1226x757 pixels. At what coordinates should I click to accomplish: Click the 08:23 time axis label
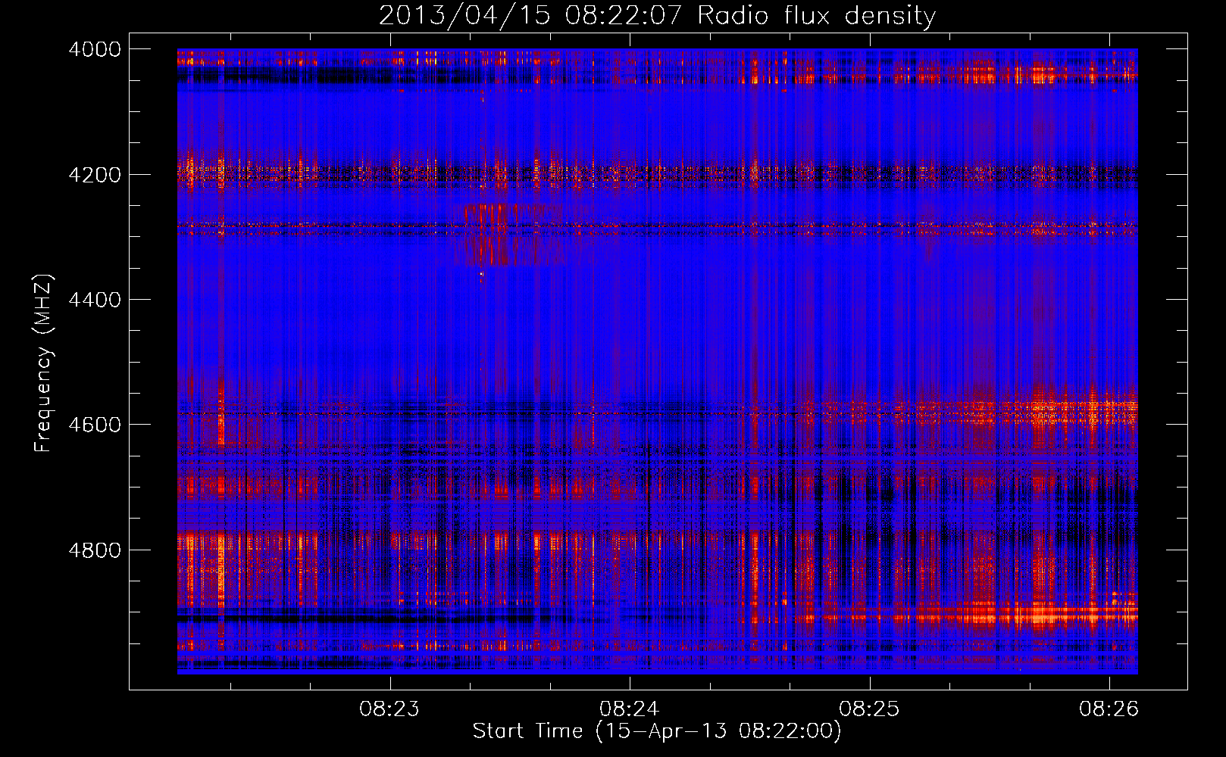(389, 709)
